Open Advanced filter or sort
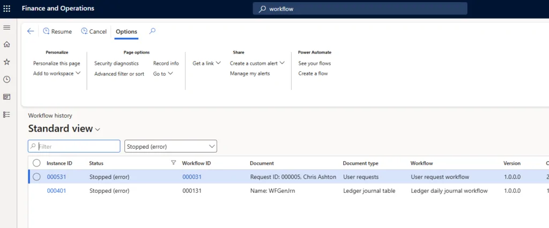This screenshot has width=549, height=228. (x=120, y=74)
